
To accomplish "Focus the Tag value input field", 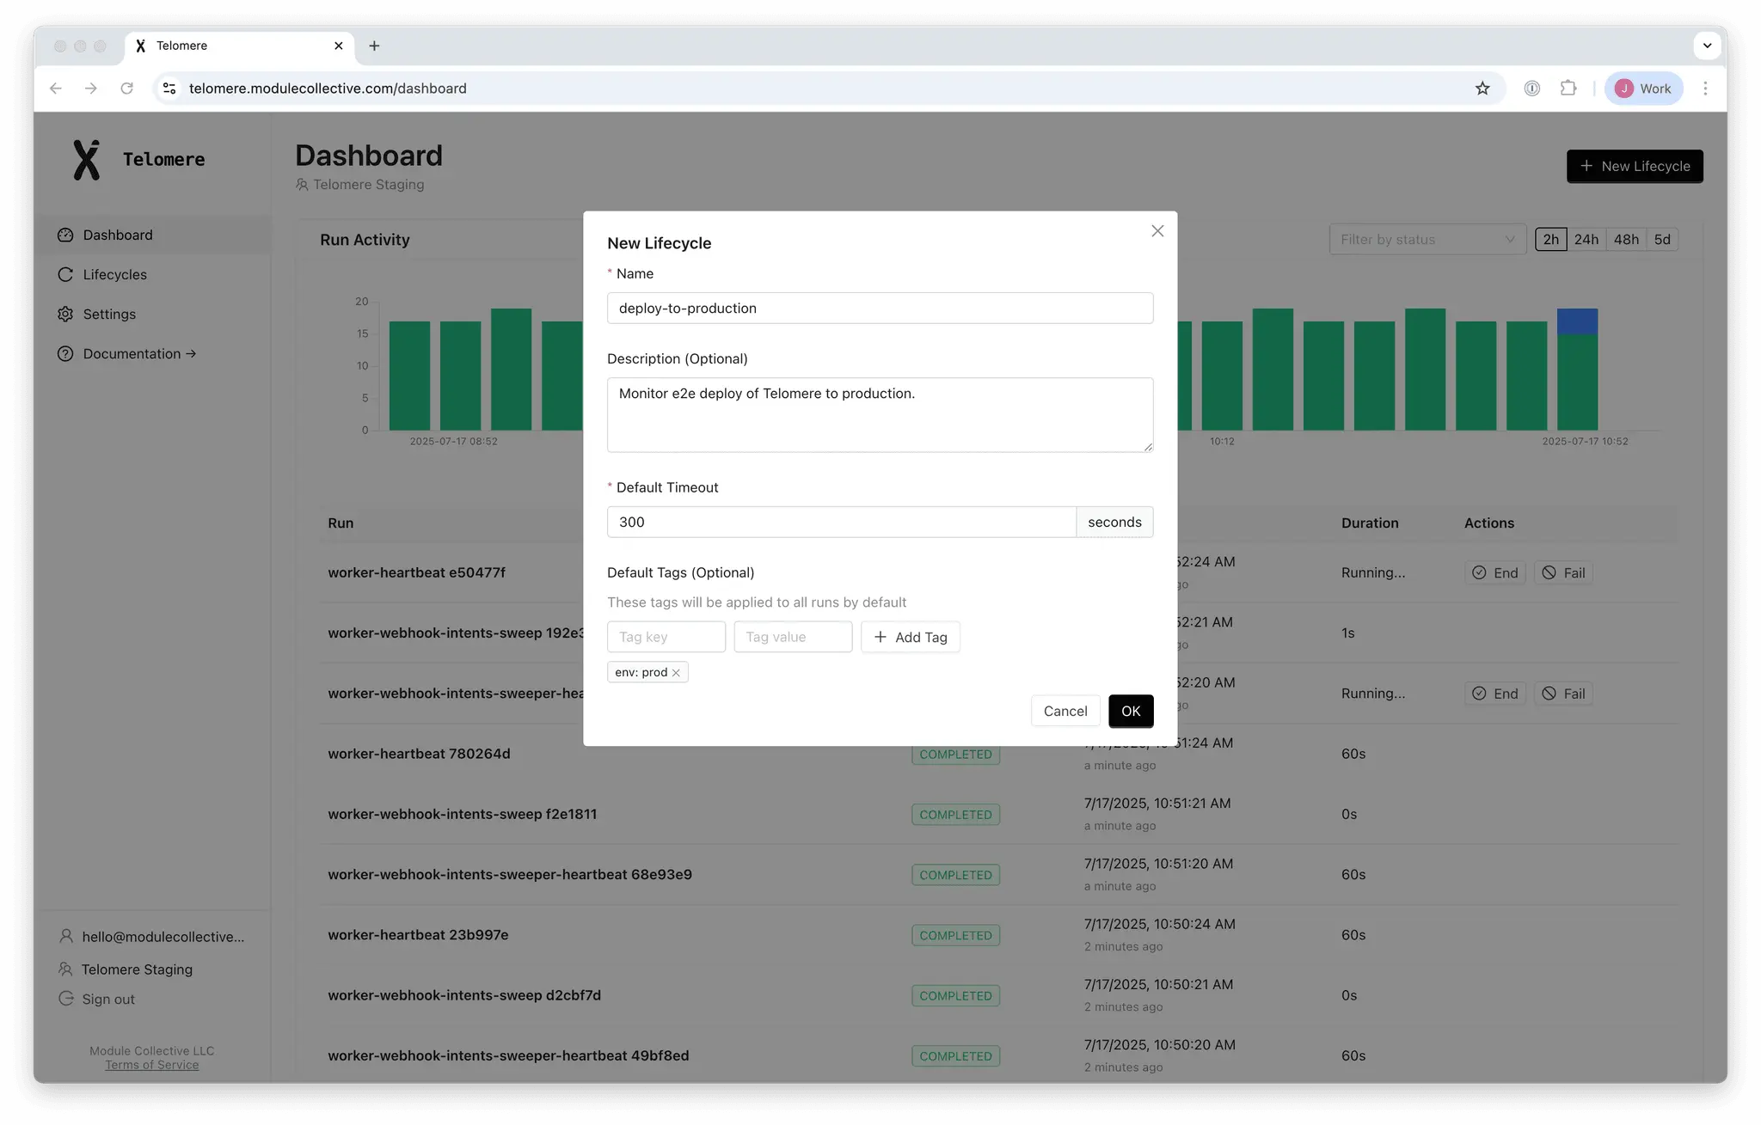I will click(x=793, y=637).
